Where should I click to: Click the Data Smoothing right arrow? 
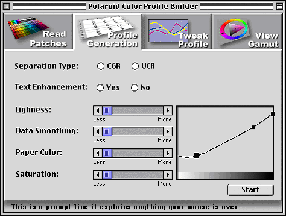click(168, 131)
